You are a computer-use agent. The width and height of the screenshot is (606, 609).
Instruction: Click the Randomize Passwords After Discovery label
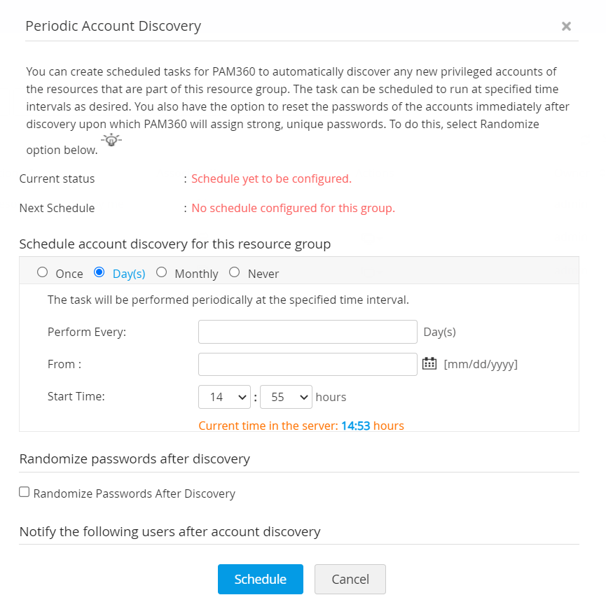pos(134,493)
